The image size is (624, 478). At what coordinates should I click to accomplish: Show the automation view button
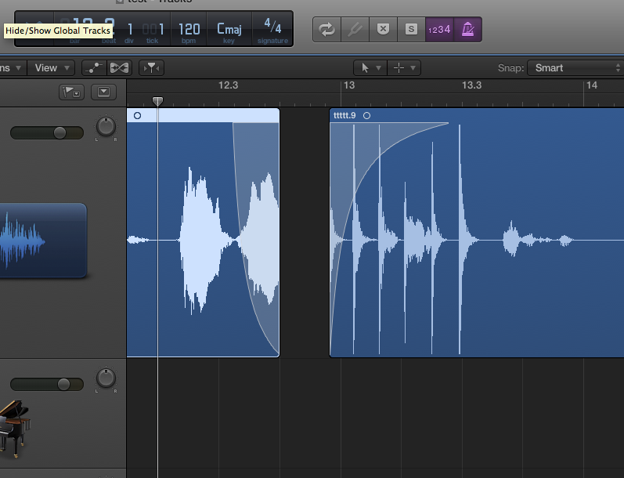(94, 68)
